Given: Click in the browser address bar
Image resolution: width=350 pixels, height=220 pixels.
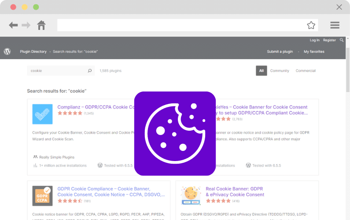Looking at the screenshot, I should (x=188, y=25).
